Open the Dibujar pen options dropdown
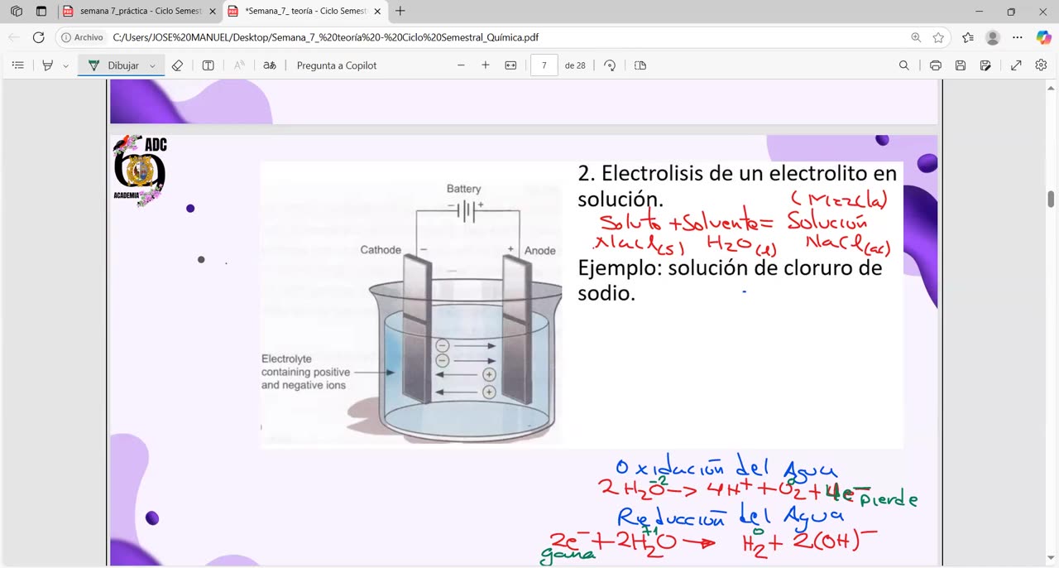Screen dimensions: 1059x568 tap(152, 65)
